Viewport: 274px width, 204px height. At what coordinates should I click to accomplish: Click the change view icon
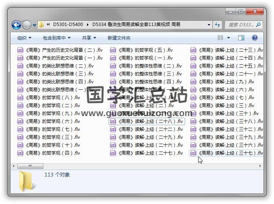[x=220, y=38]
